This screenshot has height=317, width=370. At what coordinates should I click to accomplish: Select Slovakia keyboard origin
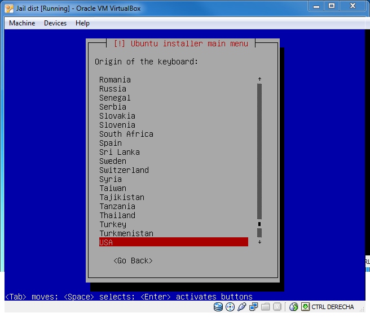[x=174, y=116]
